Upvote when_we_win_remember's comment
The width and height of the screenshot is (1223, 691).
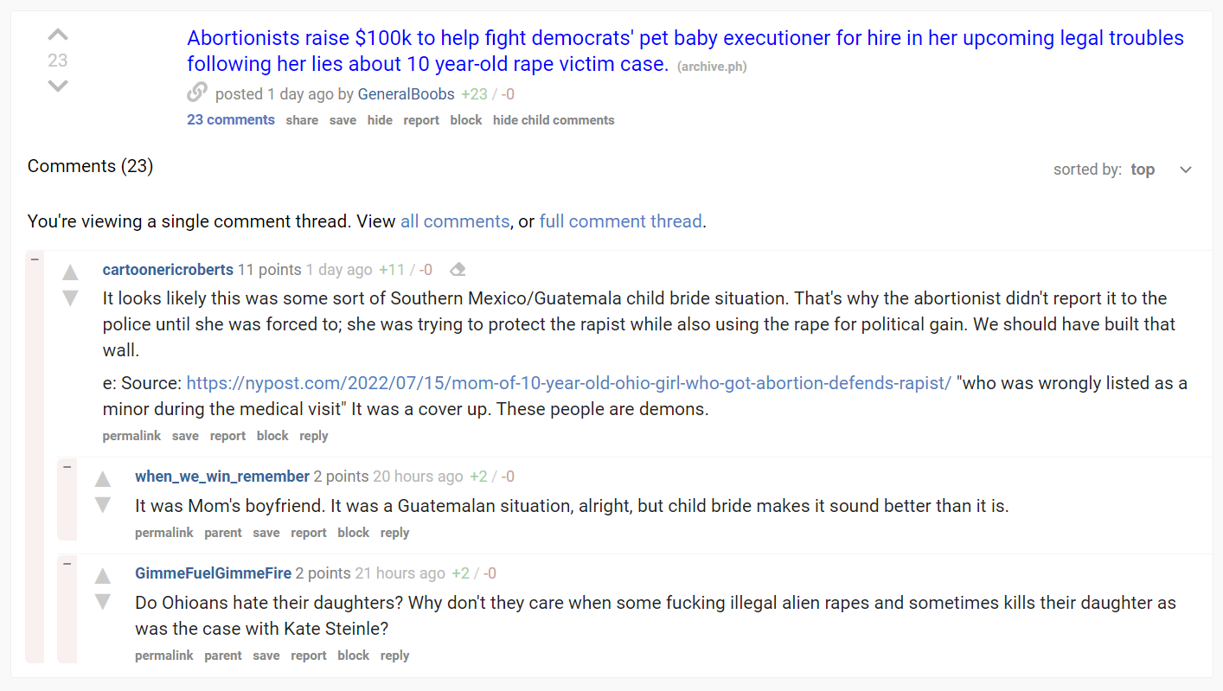click(x=103, y=479)
